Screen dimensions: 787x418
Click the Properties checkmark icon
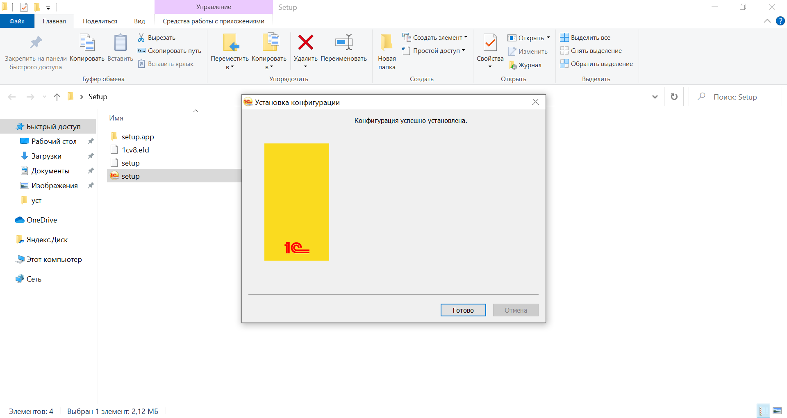point(490,43)
